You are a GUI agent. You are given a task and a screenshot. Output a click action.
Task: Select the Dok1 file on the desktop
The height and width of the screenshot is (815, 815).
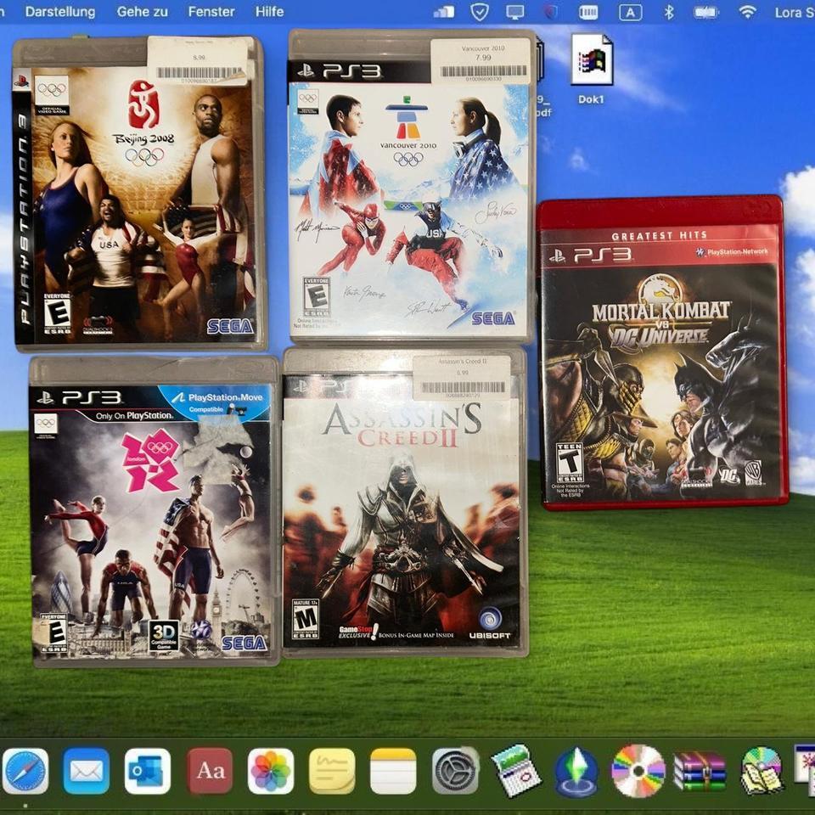pos(592,70)
